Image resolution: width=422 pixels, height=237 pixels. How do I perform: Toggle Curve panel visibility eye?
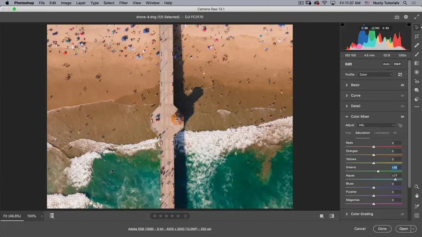coord(402,96)
